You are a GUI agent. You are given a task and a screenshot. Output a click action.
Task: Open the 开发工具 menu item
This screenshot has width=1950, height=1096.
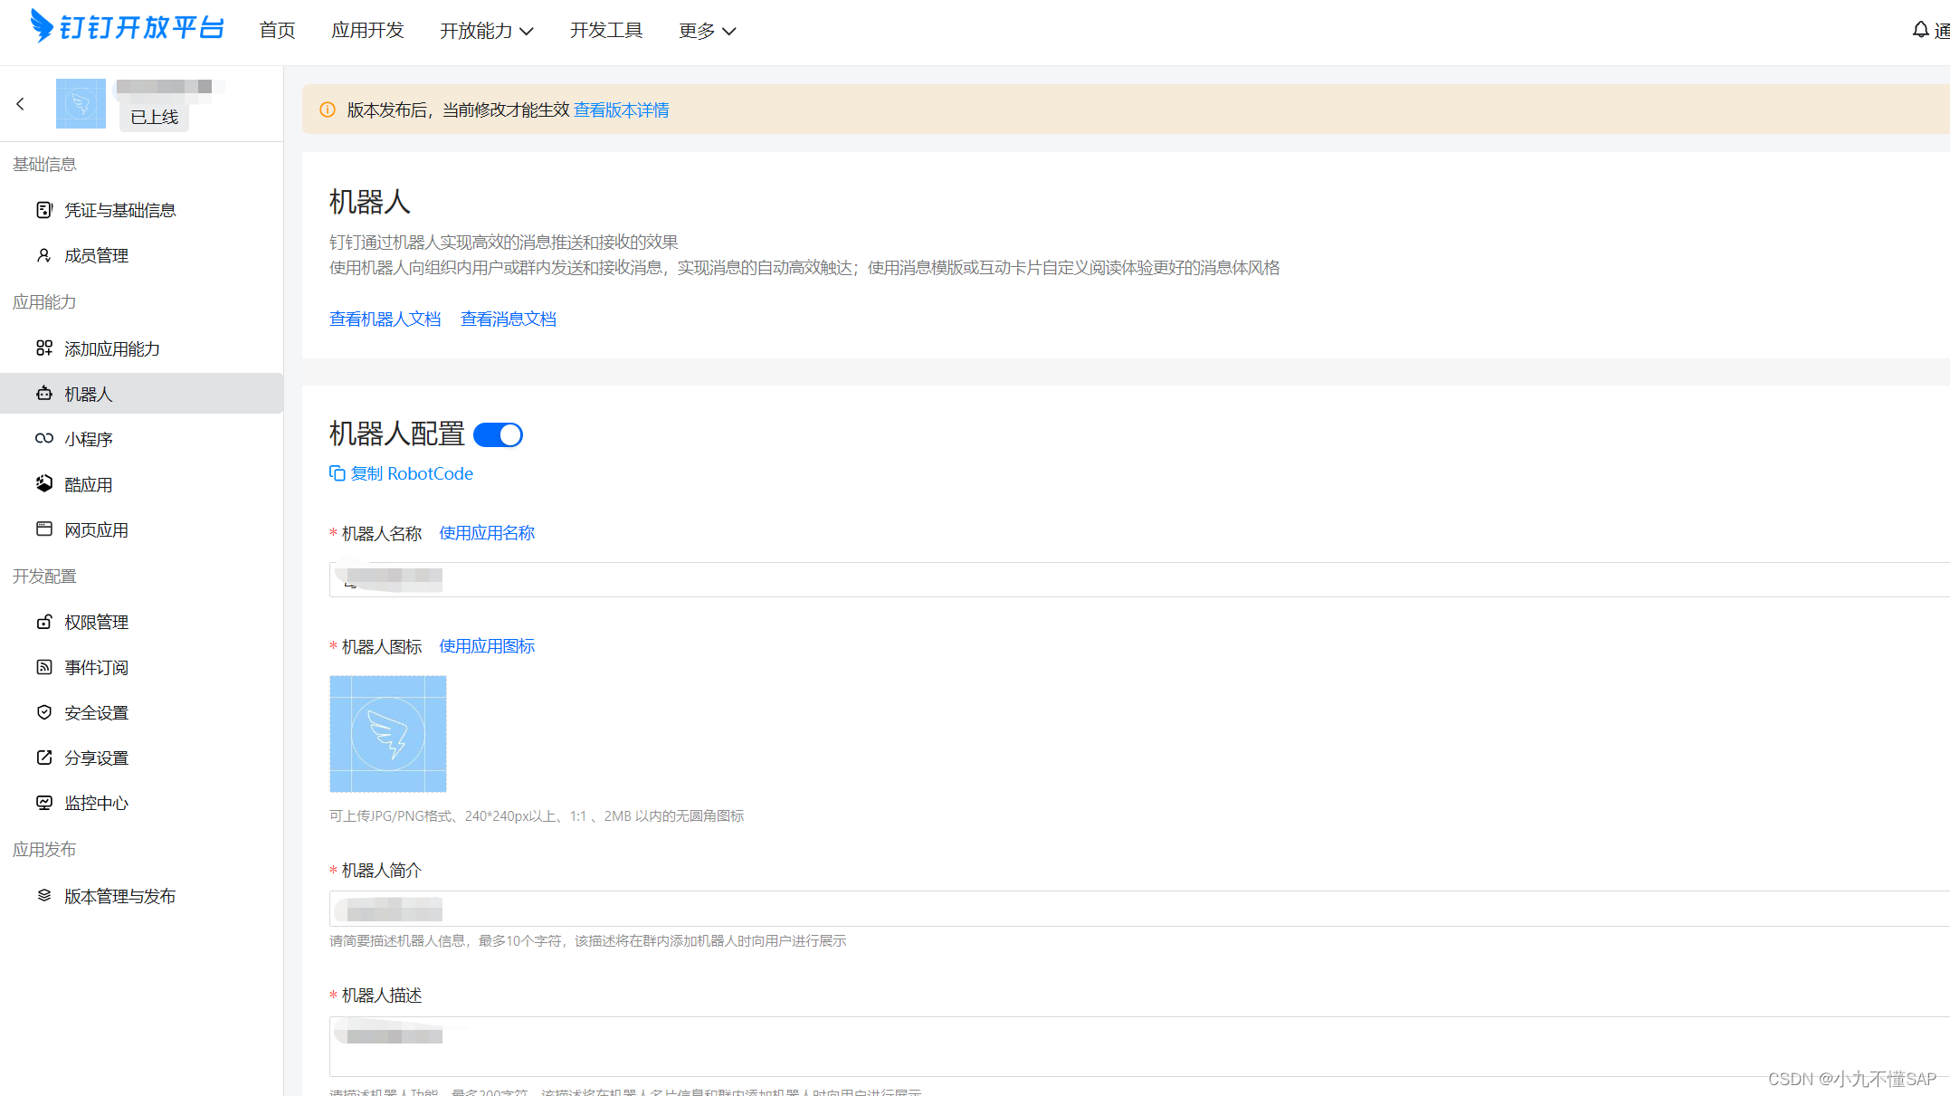click(606, 31)
